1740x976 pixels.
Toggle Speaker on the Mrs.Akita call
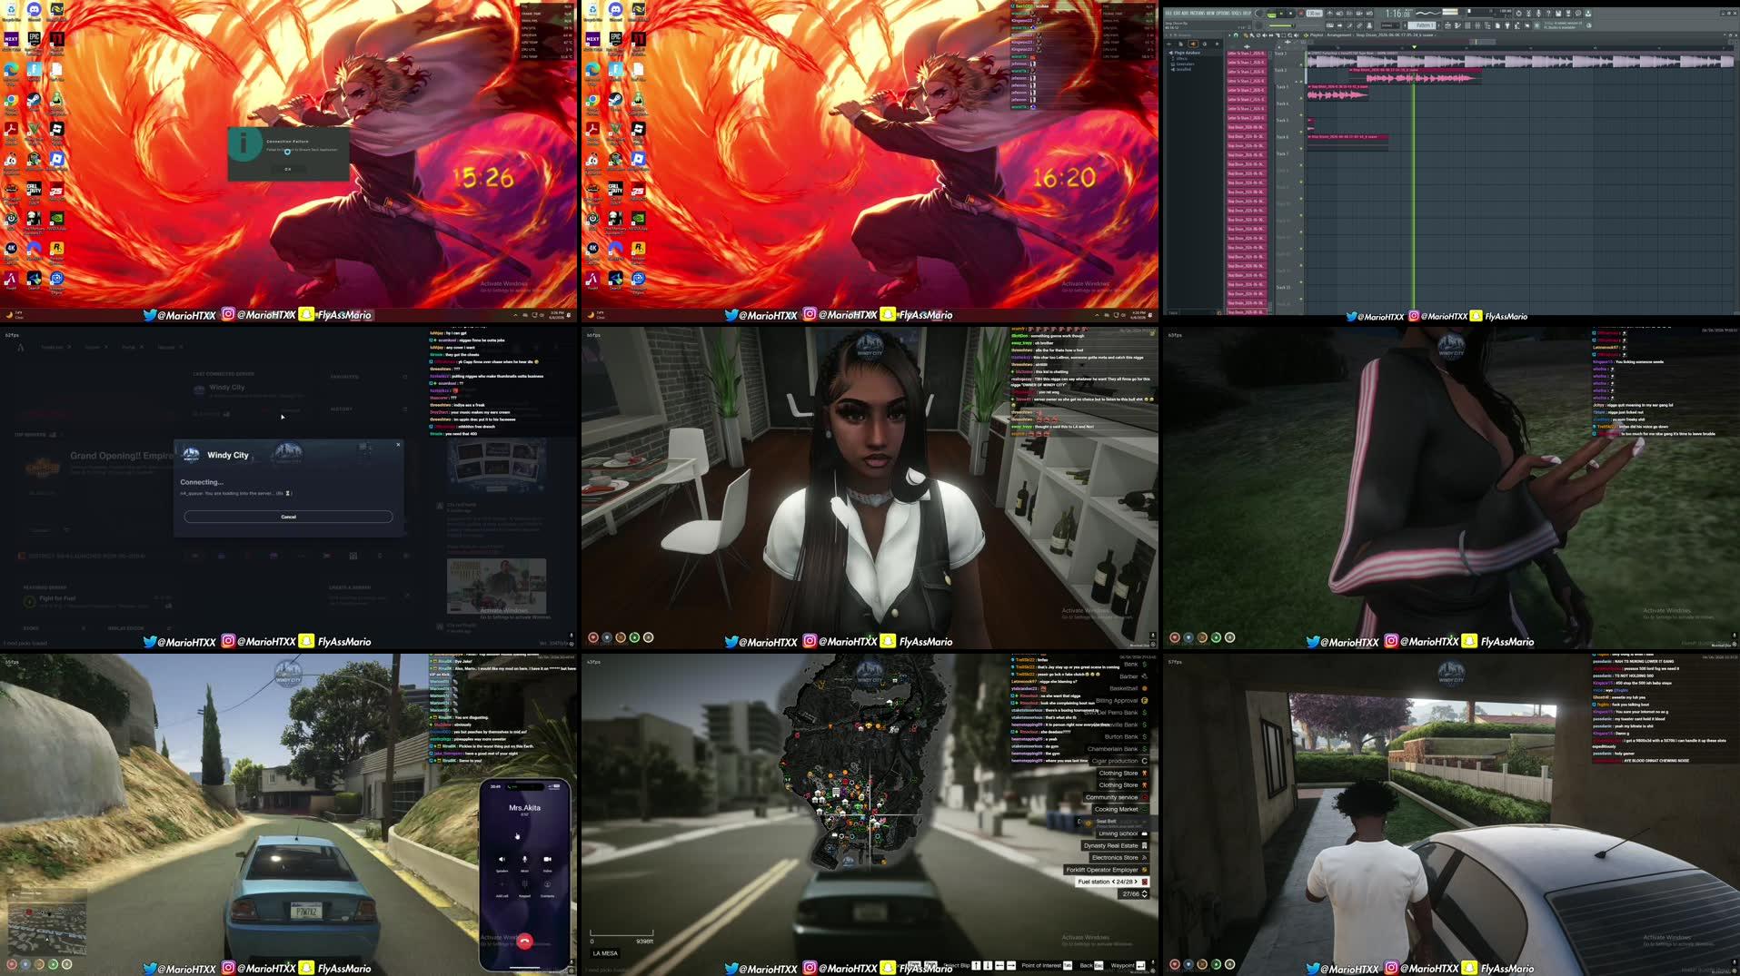tap(502, 860)
